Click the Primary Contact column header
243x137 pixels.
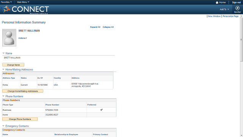coord(100,134)
